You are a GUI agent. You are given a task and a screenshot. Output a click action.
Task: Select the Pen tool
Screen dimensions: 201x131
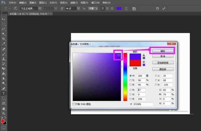pos(4,89)
